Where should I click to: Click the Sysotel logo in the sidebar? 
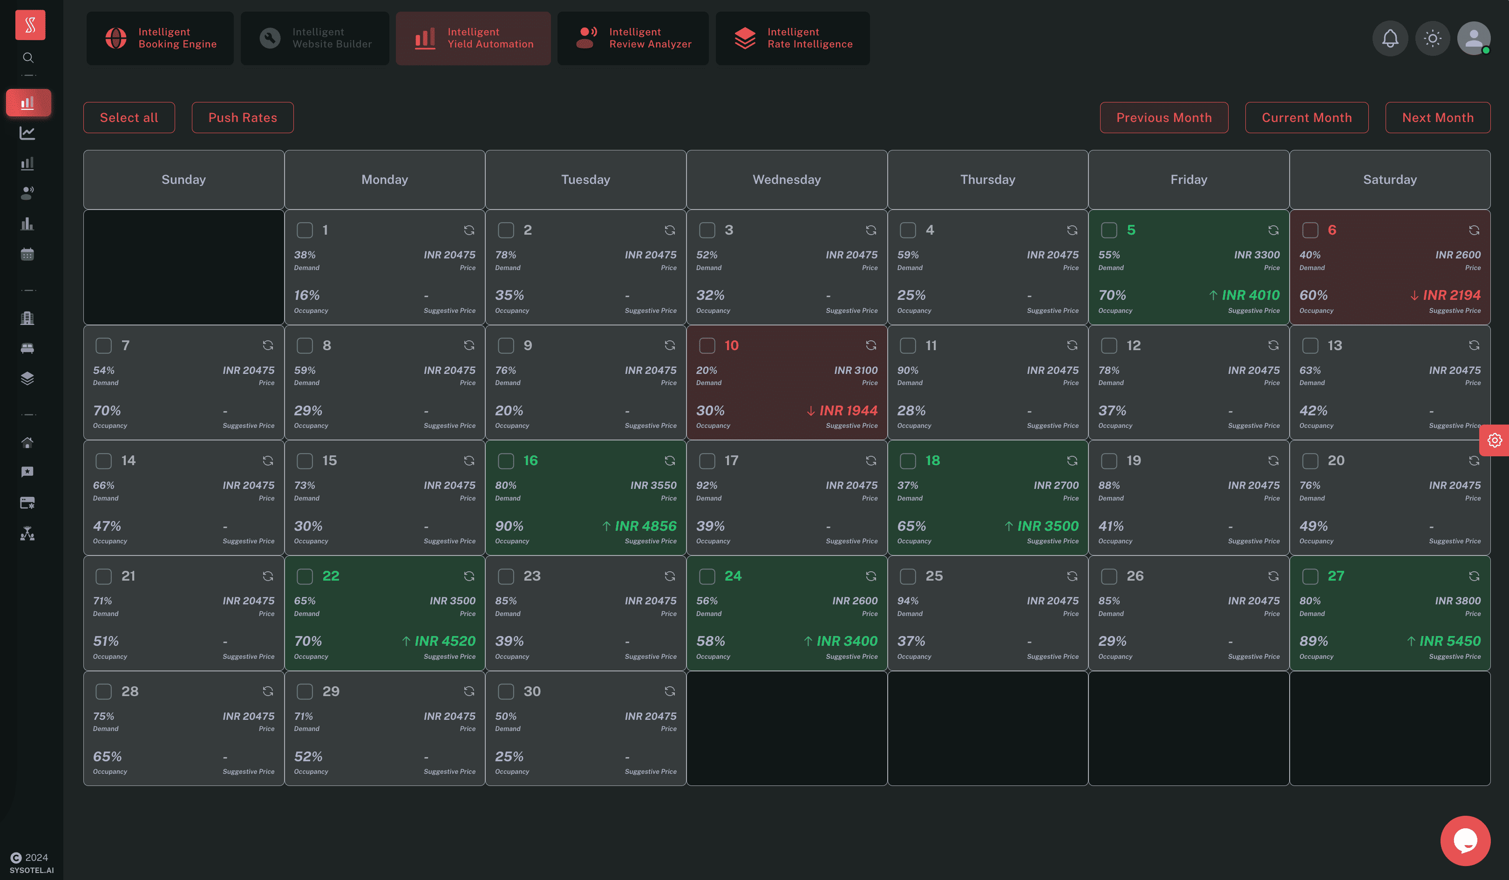[30, 25]
